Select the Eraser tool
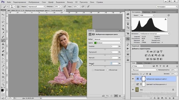The height and width of the screenshot is (100, 179). [3, 51]
